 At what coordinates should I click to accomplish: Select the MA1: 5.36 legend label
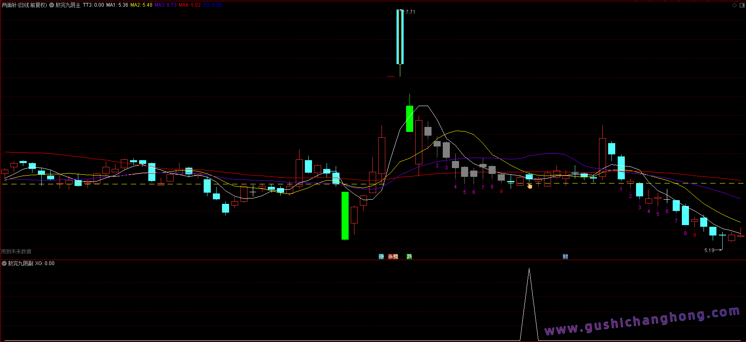[x=117, y=5]
